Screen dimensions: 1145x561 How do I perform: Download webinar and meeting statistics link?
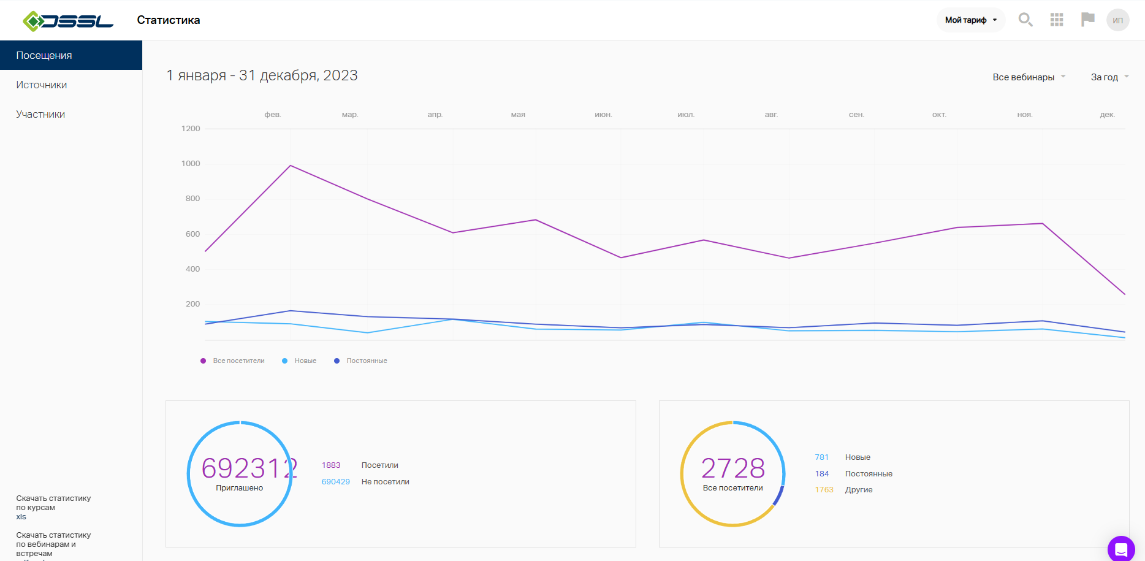(53, 545)
